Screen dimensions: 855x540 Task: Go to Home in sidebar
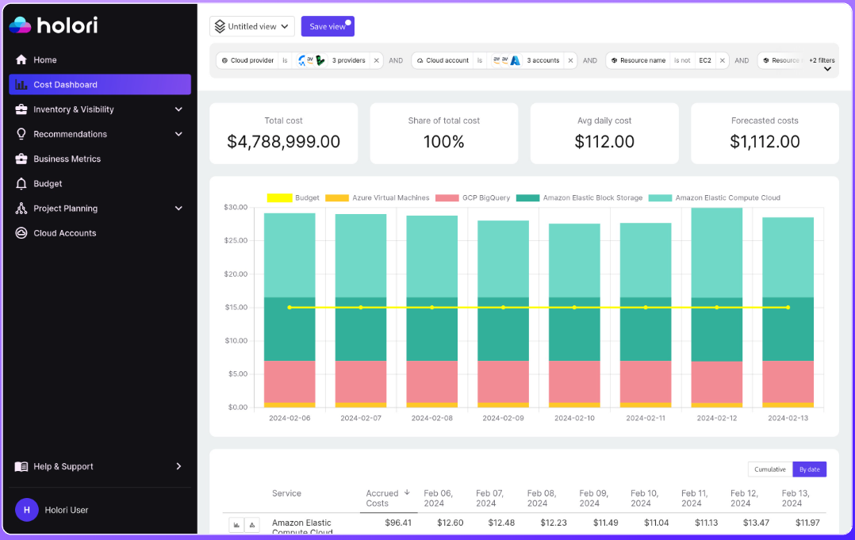tap(100, 60)
